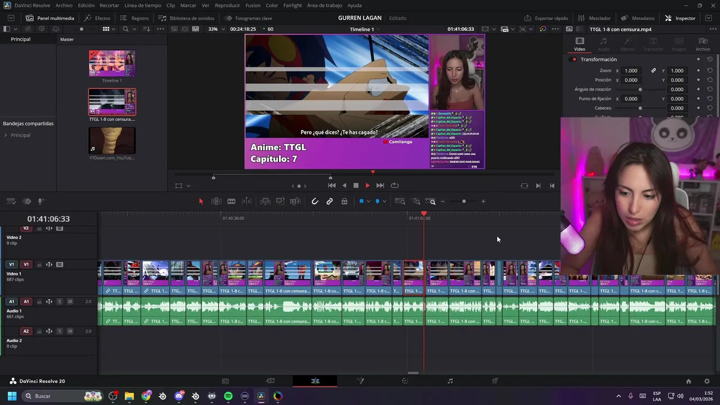
Task: Select the arrow Selection mode tool
Action: [x=201, y=201]
